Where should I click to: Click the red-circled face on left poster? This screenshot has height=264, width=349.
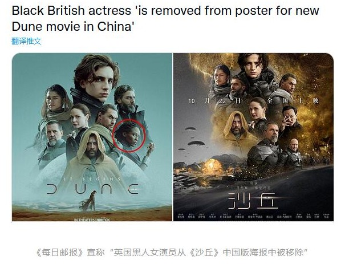coord(129,136)
